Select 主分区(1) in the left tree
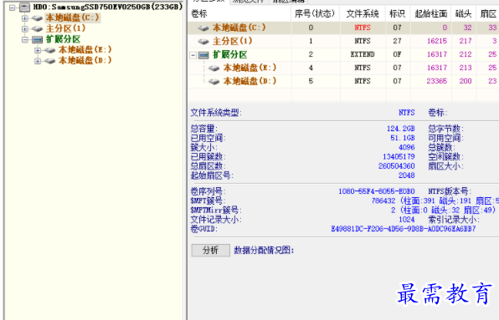The image size is (499, 320). [65, 28]
